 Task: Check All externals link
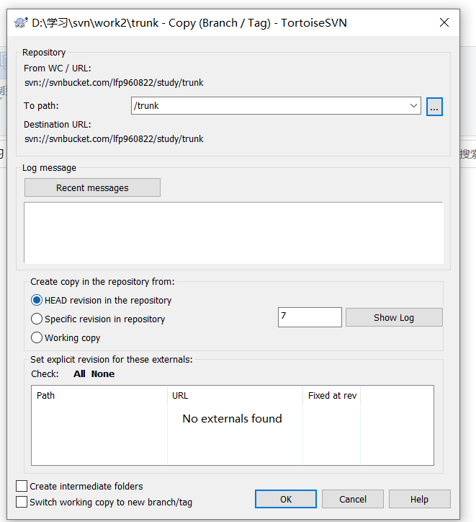(79, 374)
